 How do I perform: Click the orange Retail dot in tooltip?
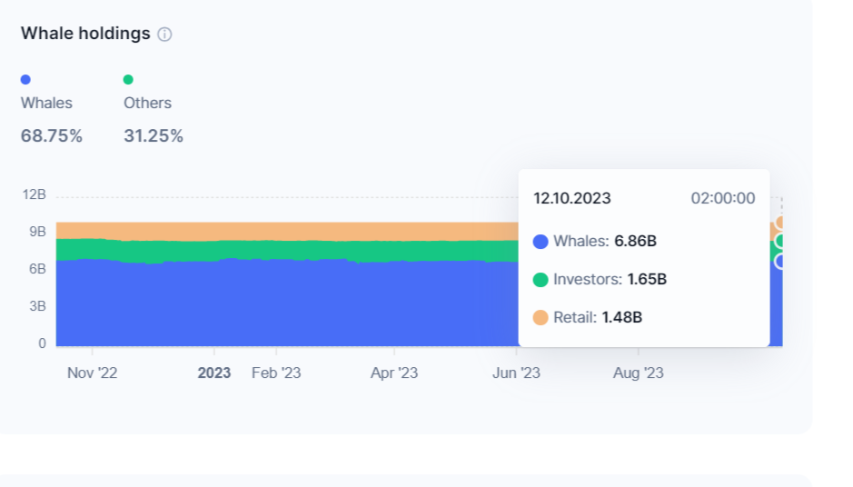click(541, 318)
